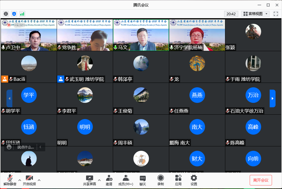The height and width of the screenshot is (189, 282).
Task: Check the green network signal icon
Action: [22, 14]
